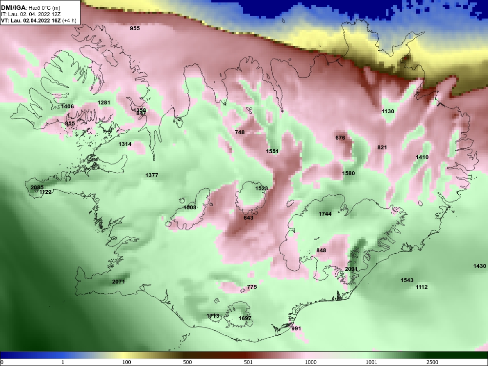
Task: Click the value 748 on the map
Action: pos(240,132)
